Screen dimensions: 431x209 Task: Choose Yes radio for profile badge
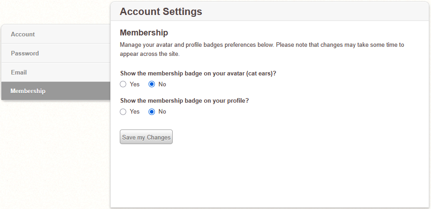coord(123,112)
